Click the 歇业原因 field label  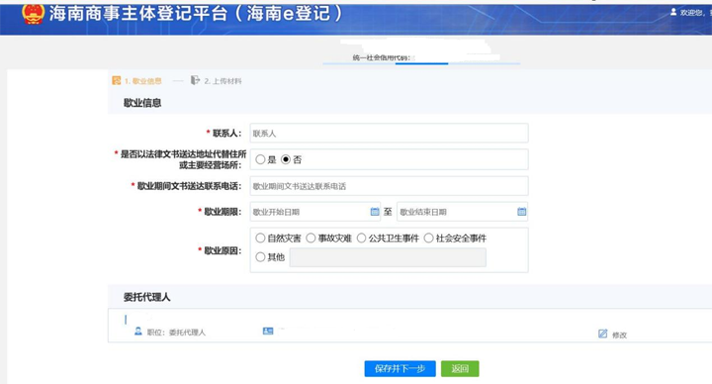tap(222, 250)
